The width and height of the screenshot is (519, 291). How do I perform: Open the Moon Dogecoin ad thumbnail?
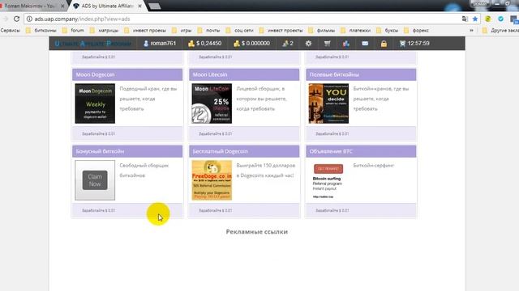click(x=95, y=103)
